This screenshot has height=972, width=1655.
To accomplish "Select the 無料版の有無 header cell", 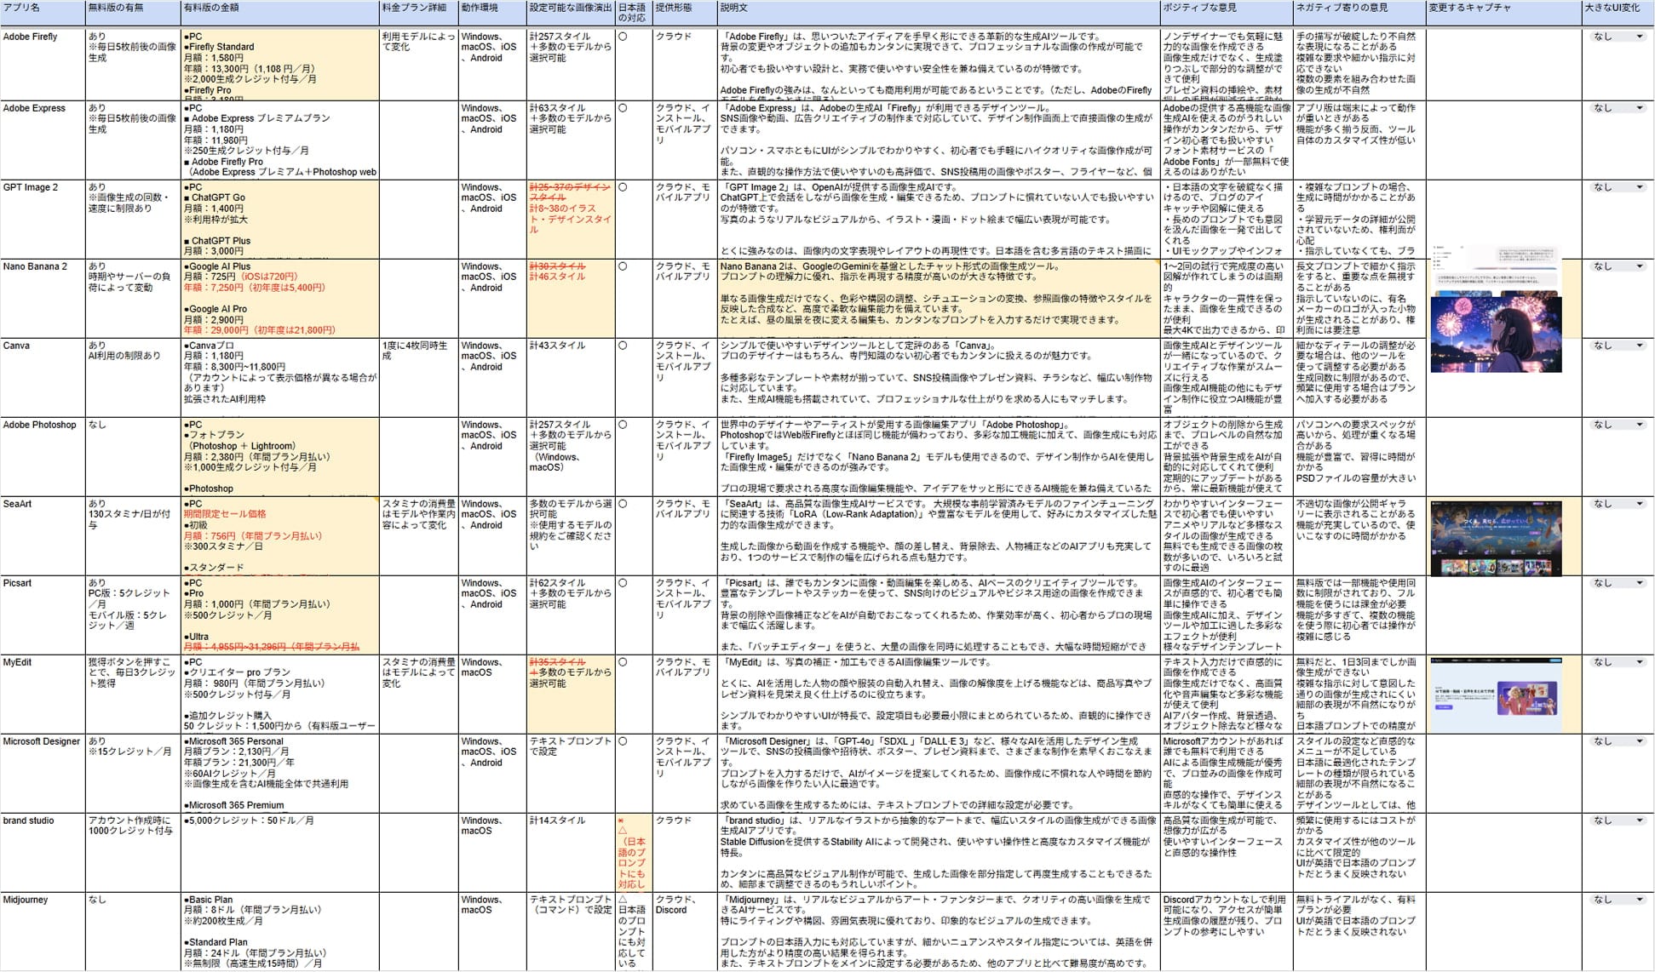I will pyautogui.click(x=133, y=12).
